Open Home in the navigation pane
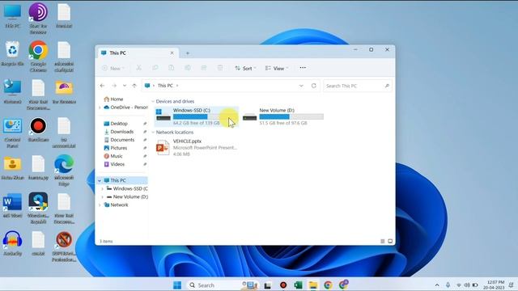Viewport: 518px width, 291px height. tap(113, 99)
